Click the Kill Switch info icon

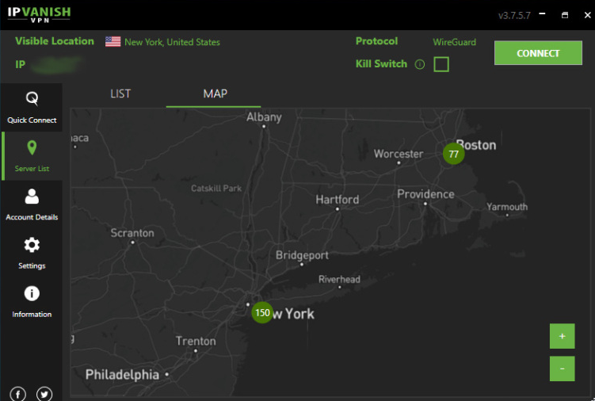pos(420,64)
